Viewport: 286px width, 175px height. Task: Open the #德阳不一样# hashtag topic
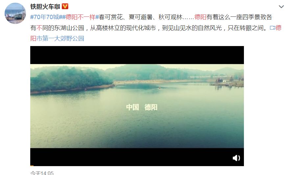(81, 17)
